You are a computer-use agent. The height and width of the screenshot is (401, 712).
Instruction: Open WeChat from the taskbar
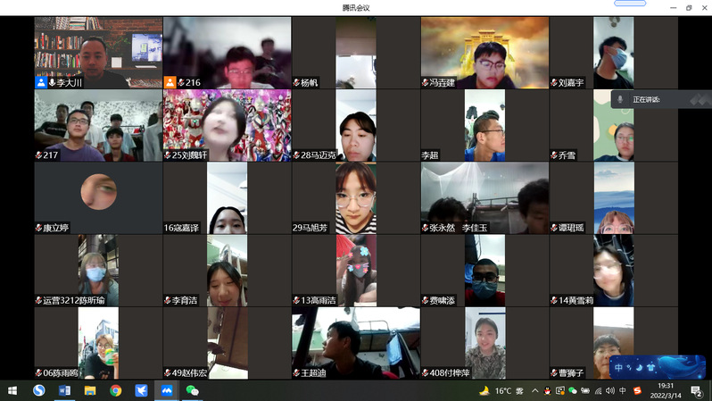pyautogui.click(x=192, y=390)
